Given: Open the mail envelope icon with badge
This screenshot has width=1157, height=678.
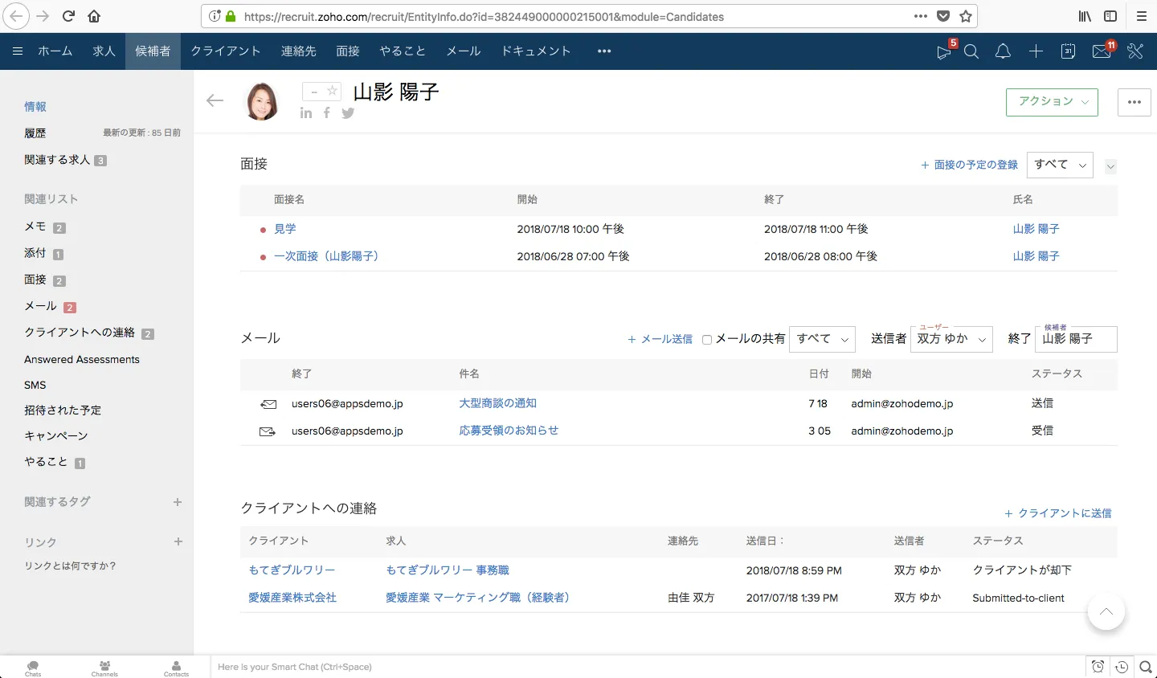Looking at the screenshot, I should [1102, 51].
